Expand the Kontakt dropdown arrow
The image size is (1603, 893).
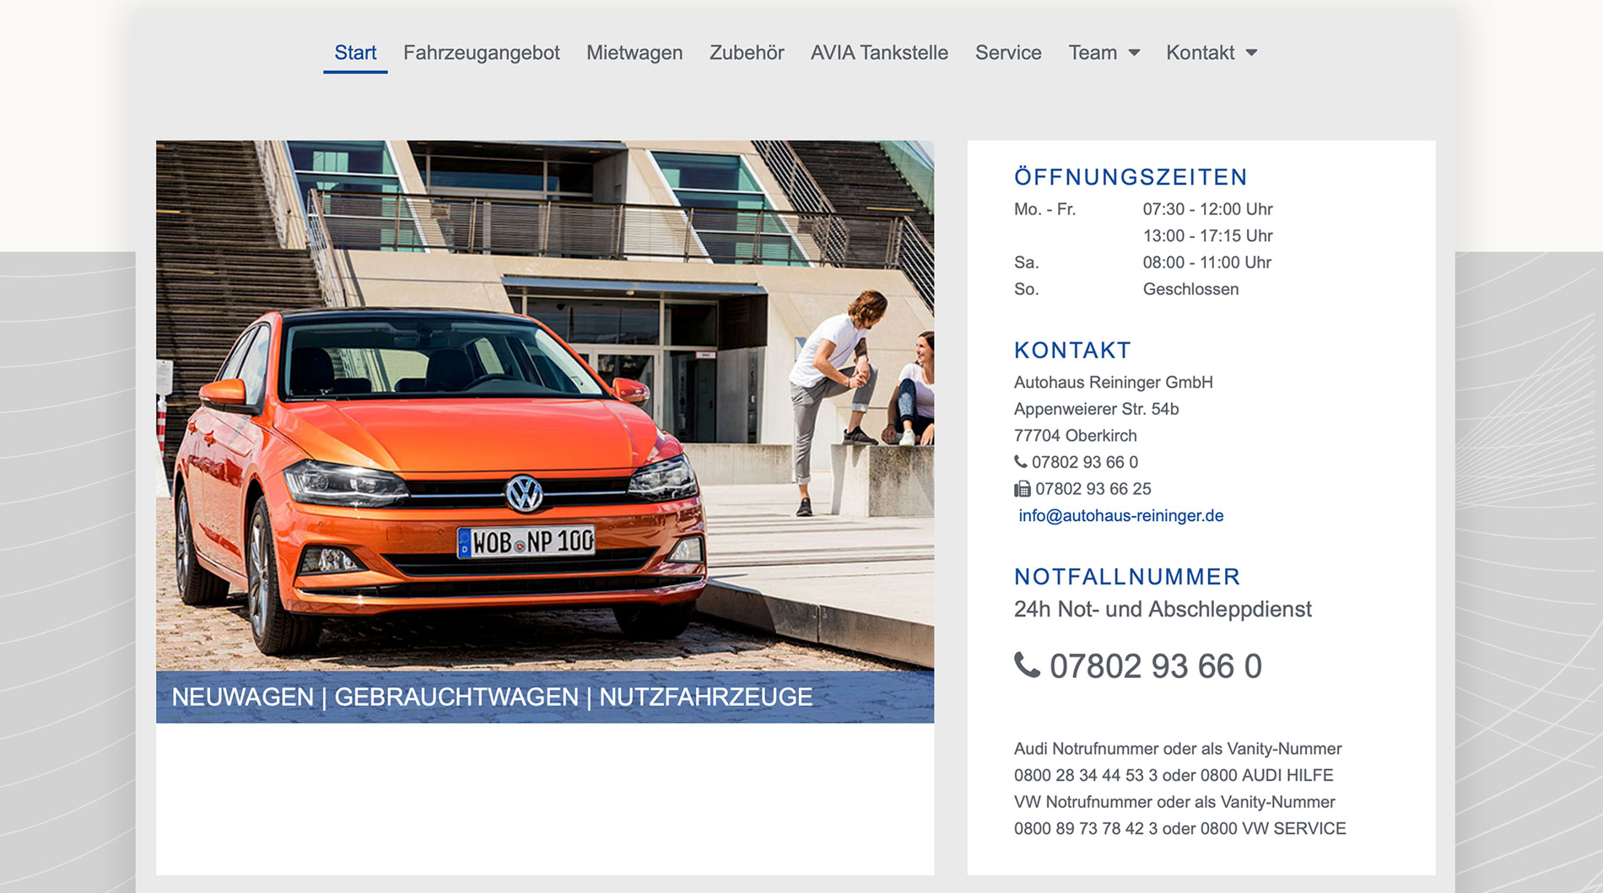coord(1251,53)
